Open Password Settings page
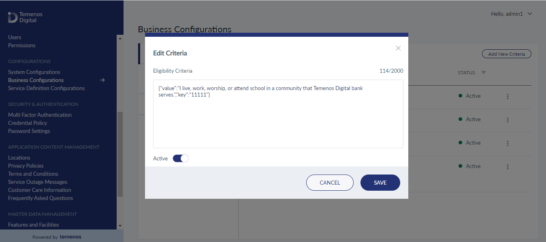This screenshot has width=546, height=242. click(x=29, y=131)
